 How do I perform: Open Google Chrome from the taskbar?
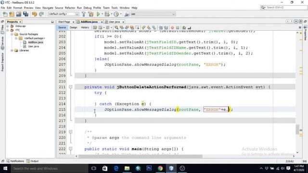pyautogui.click(x=160, y=168)
